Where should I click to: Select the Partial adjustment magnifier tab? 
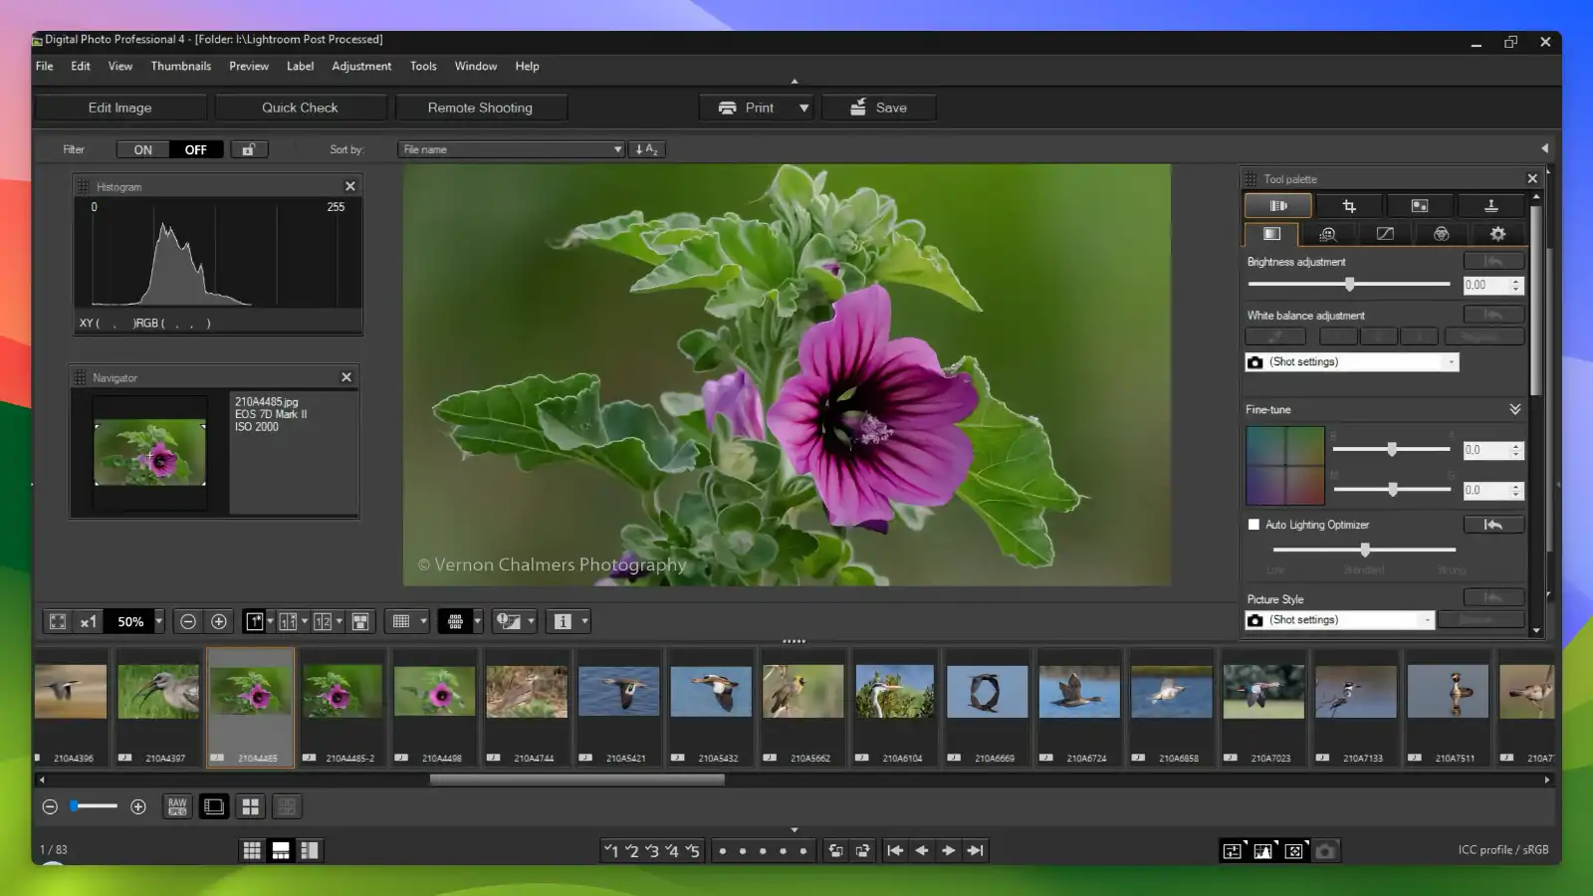point(1328,234)
